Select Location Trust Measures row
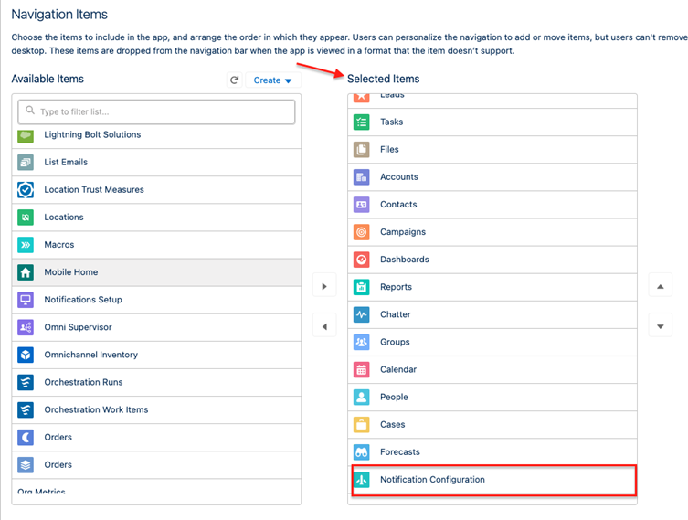688x520 pixels. click(x=156, y=189)
